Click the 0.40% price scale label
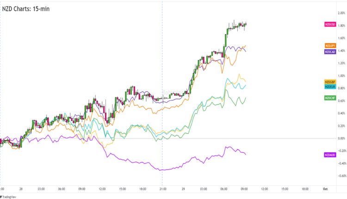The width and height of the screenshot is (347, 199). (341, 113)
